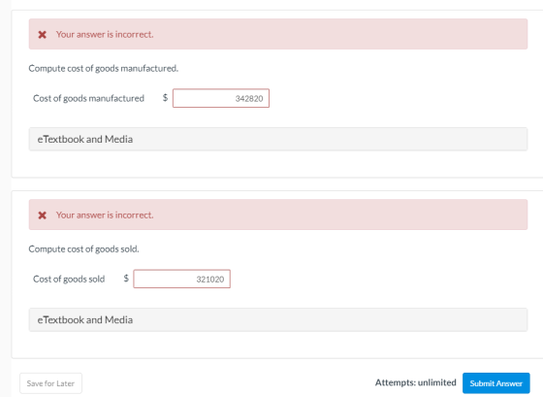Click the Save for Later button
Image resolution: width=543 pixels, height=397 pixels.
click(x=50, y=383)
